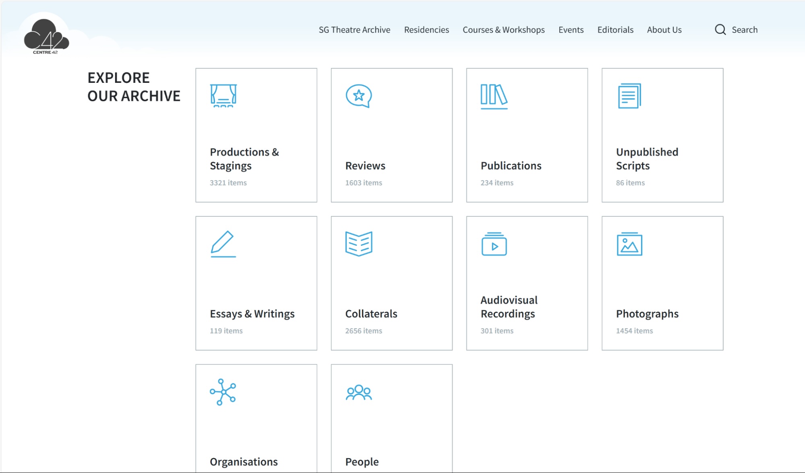Open the Collaterals category title

click(371, 314)
